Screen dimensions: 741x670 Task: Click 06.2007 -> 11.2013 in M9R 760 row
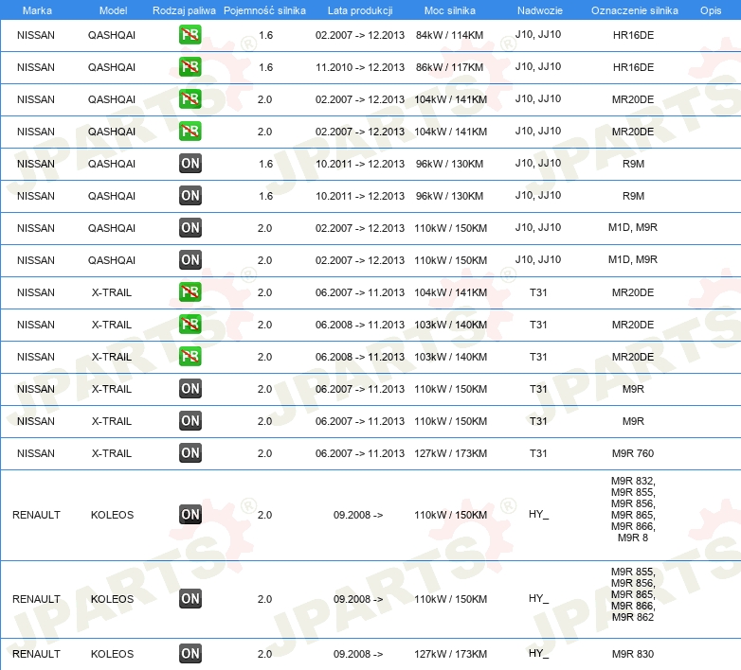tap(360, 453)
